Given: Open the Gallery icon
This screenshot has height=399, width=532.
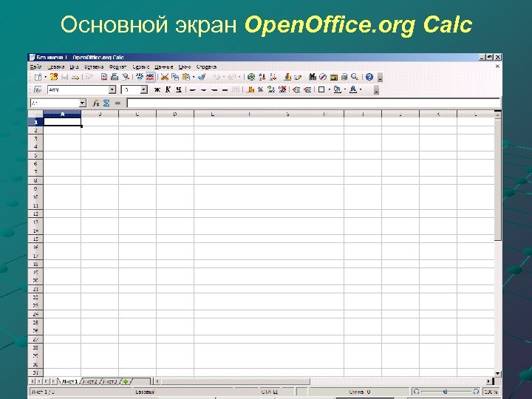Looking at the screenshot, I should coord(333,77).
